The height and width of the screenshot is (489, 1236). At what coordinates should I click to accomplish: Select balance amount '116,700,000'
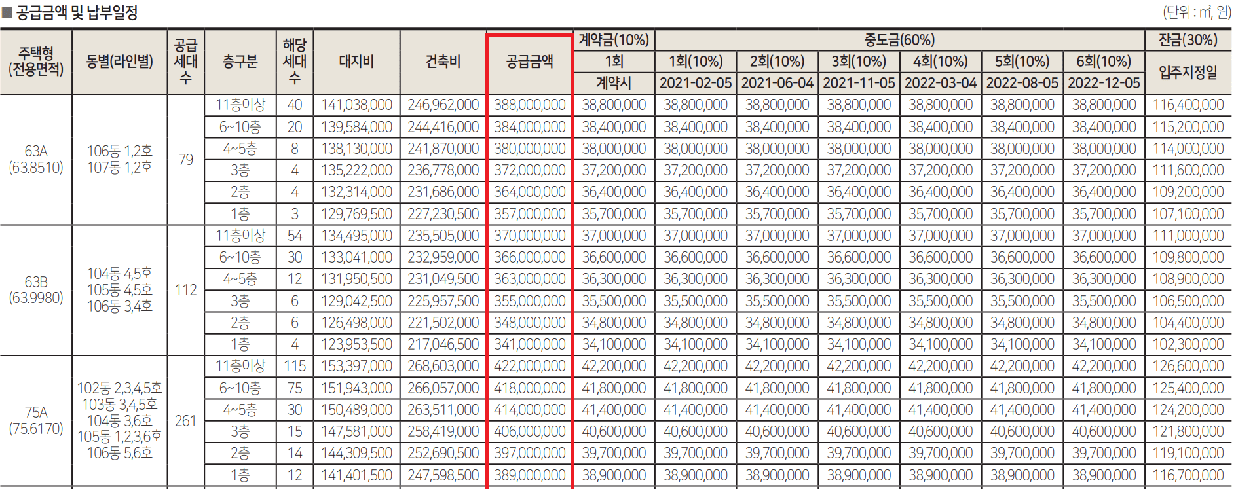[x=1188, y=475]
